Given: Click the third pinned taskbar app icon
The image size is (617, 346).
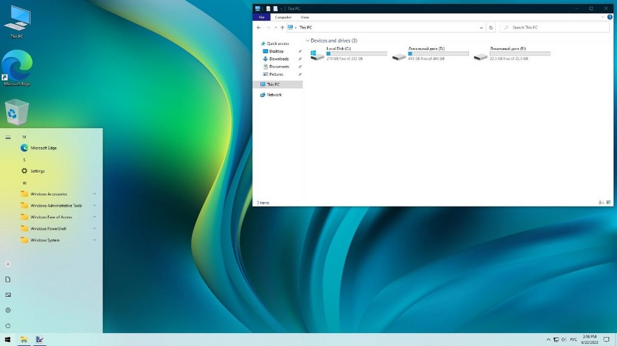Looking at the screenshot, I should (39, 339).
